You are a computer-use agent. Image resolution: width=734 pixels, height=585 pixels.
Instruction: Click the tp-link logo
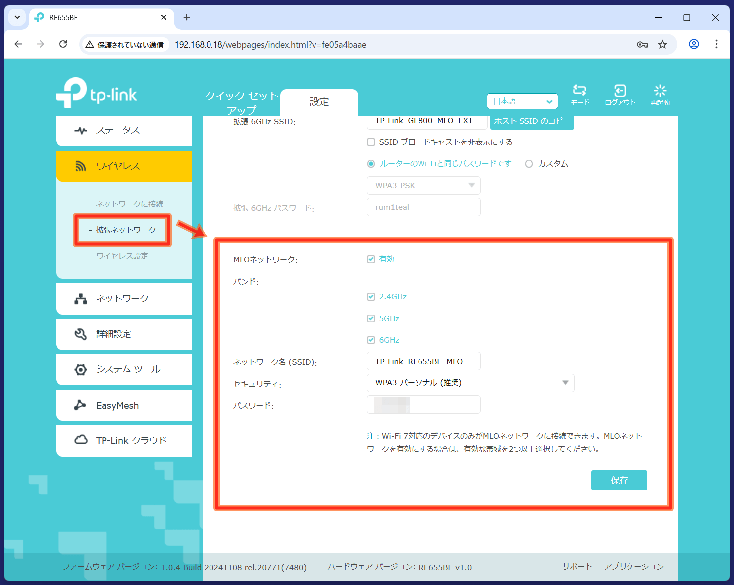[x=97, y=93]
